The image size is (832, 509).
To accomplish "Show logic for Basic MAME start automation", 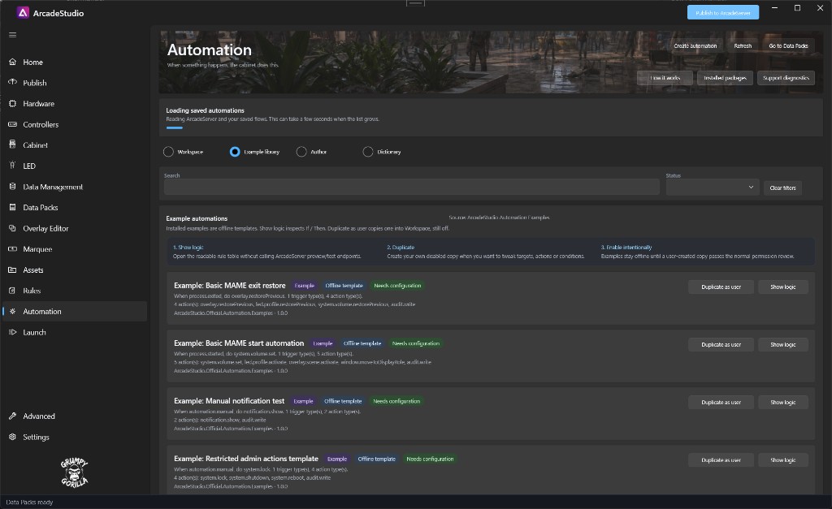I will [x=782, y=345].
